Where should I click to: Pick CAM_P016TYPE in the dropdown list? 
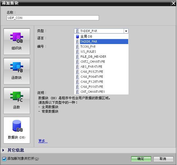101,87
